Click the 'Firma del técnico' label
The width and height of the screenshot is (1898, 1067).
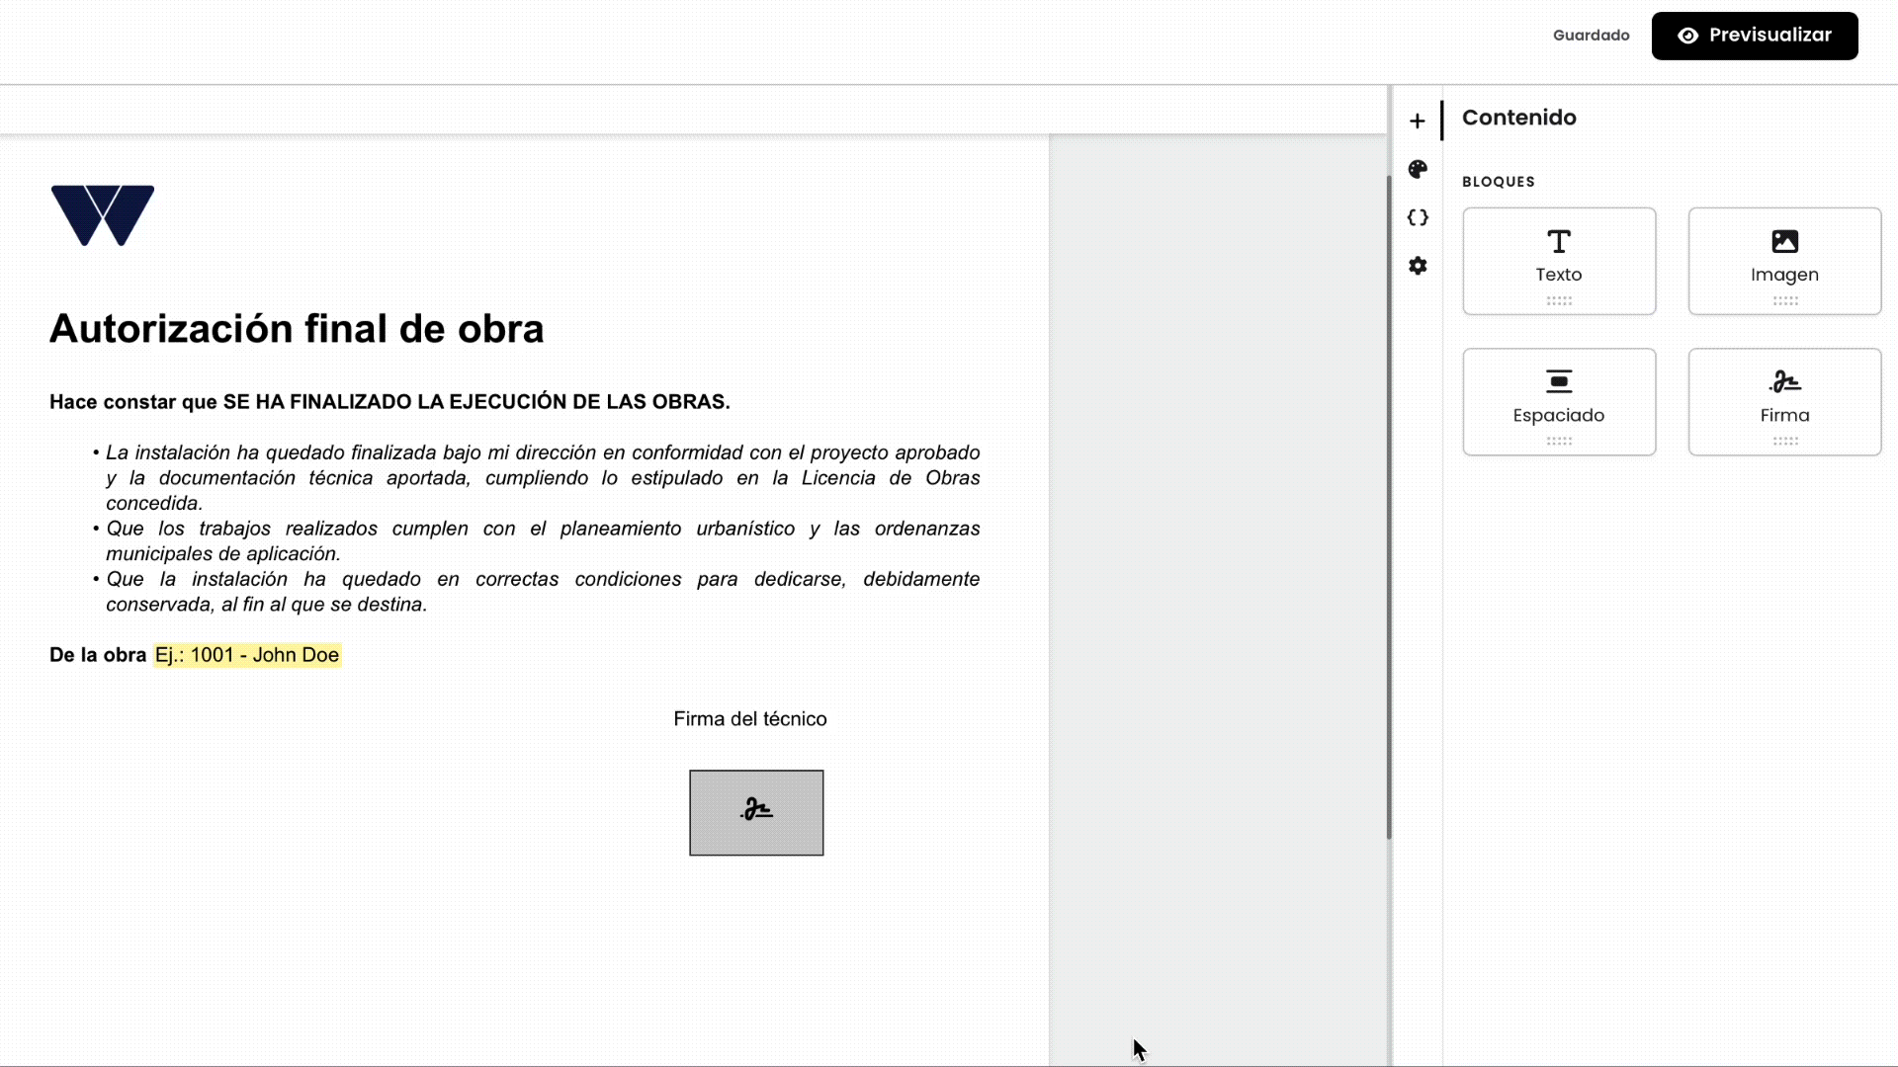click(x=750, y=719)
